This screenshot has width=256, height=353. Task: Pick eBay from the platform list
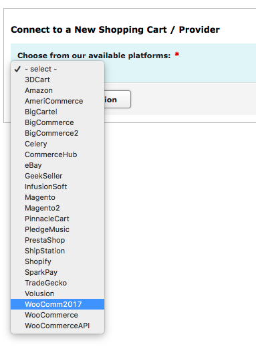[x=57, y=165]
